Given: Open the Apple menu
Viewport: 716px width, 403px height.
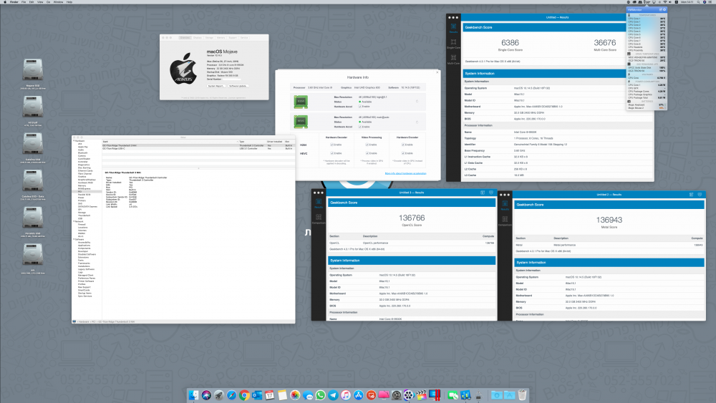Looking at the screenshot, I should [x=4, y=2].
